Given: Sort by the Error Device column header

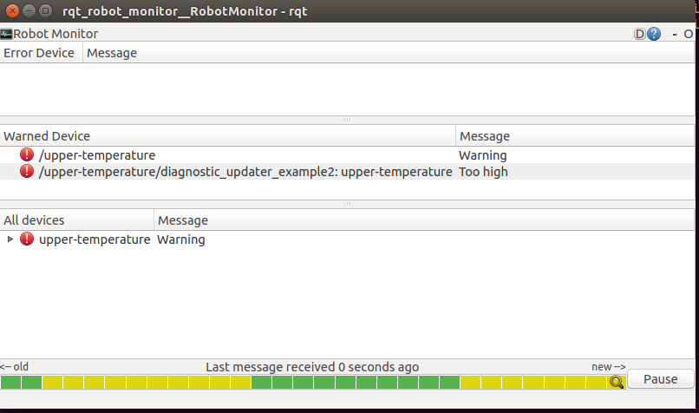Looking at the screenshot, I should coord(41,53).
